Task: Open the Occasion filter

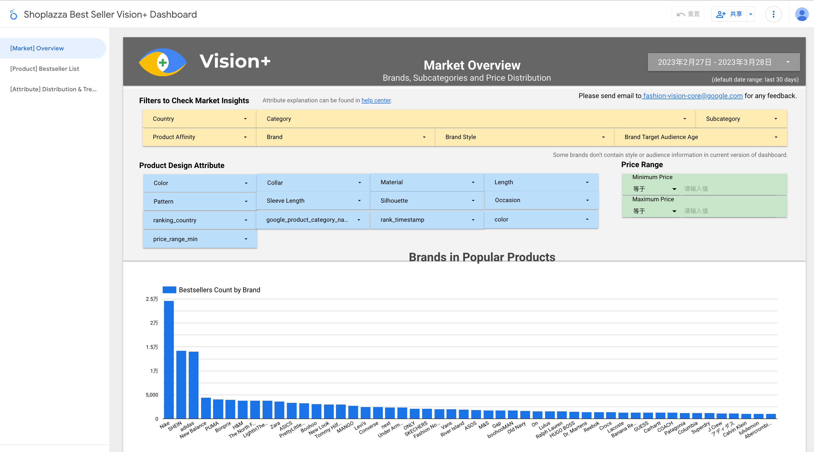Action: 541,200
